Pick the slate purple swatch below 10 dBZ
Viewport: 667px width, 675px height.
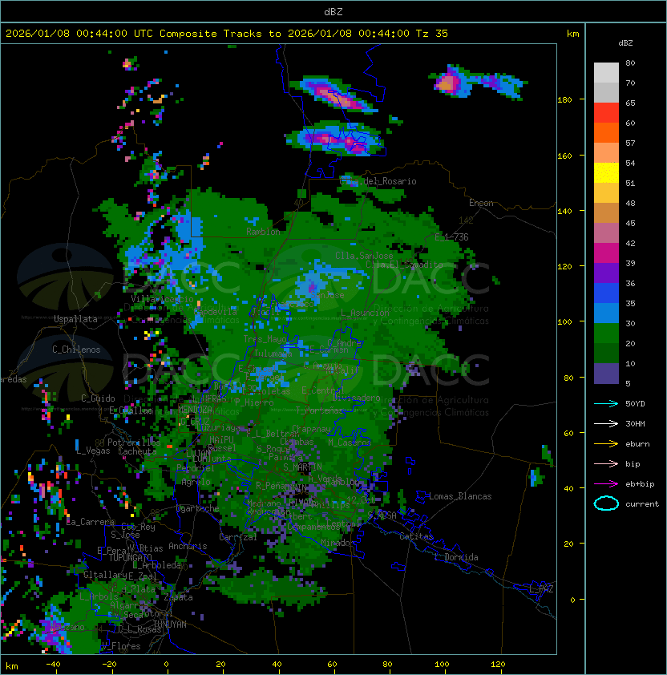pyautogui.click(x=606, y=374)
